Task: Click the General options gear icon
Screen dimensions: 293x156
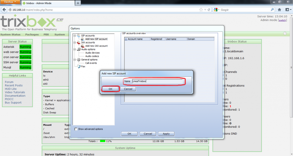Action: click(79, 60)
